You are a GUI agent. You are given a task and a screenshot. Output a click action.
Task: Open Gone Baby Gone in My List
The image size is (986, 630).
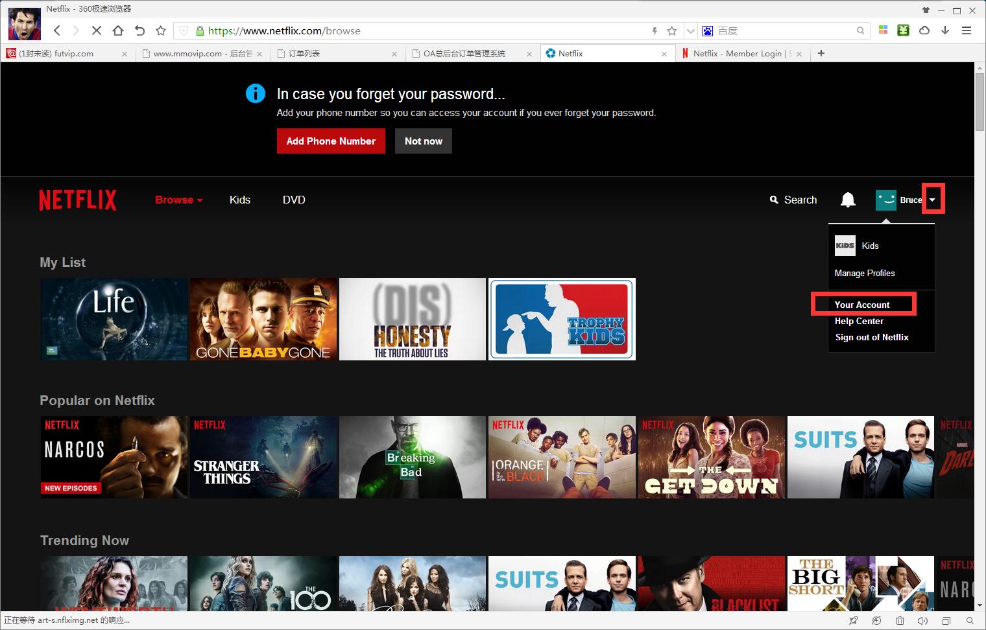click(263, 319)
